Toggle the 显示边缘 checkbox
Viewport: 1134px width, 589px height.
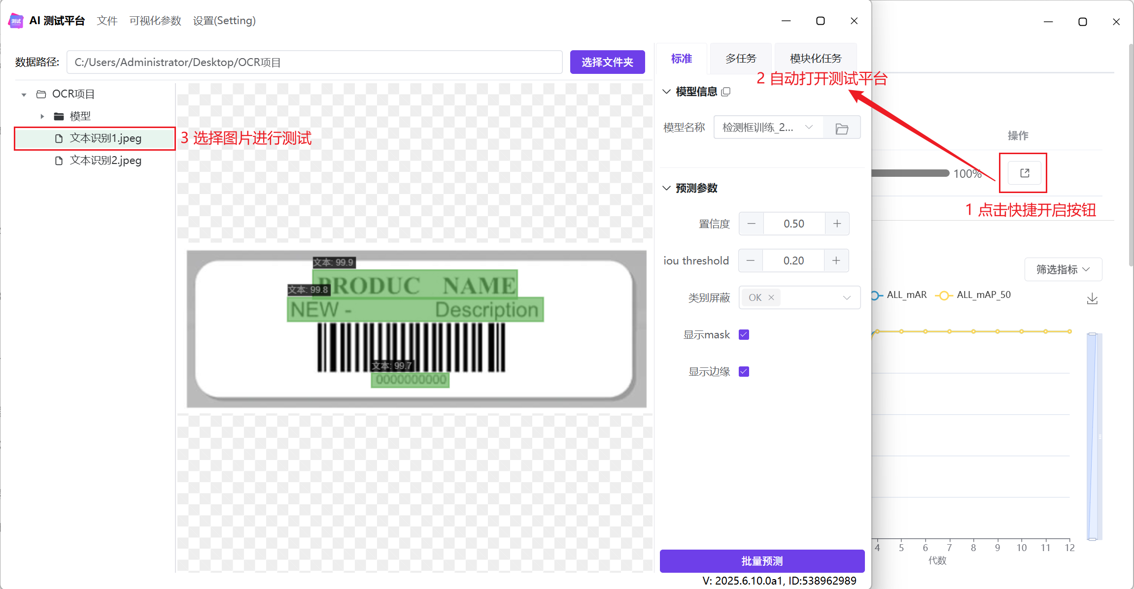pyautogui.click(x=744, y=372)
